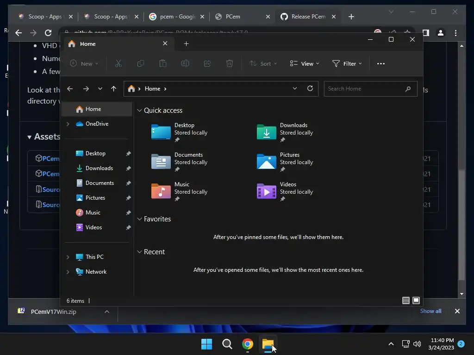Click the Share icon in File Explorer toolbar
The image size is (474, 355).
tap(207, 63)
